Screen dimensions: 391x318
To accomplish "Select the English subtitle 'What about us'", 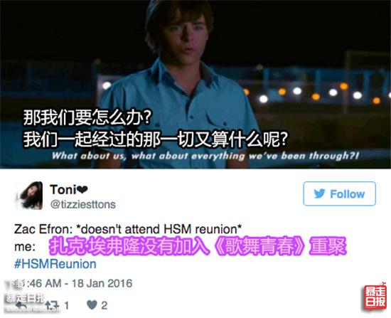I will [x=87, y=156].
